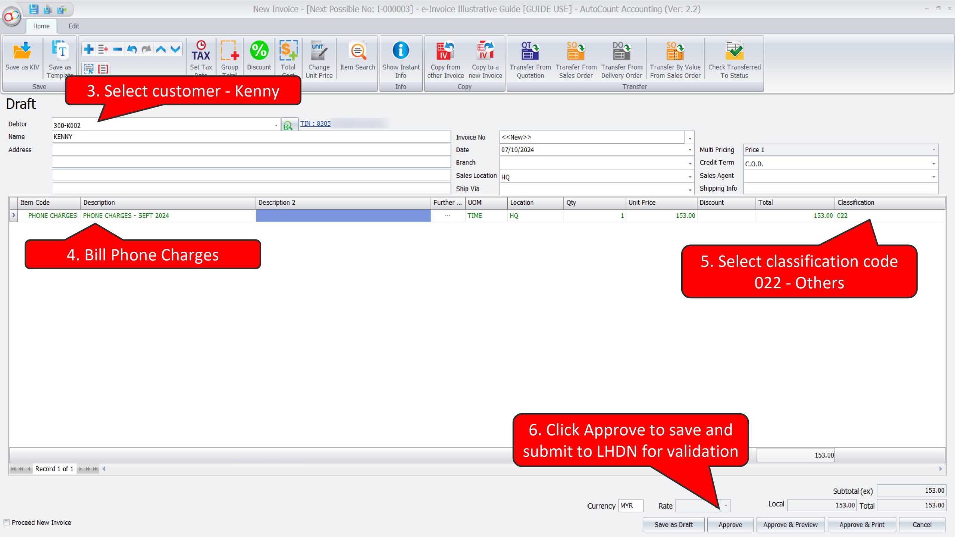955x537 pixels.
Task: Expand the Sales Agent dropdown
Action: coord(933,176)
